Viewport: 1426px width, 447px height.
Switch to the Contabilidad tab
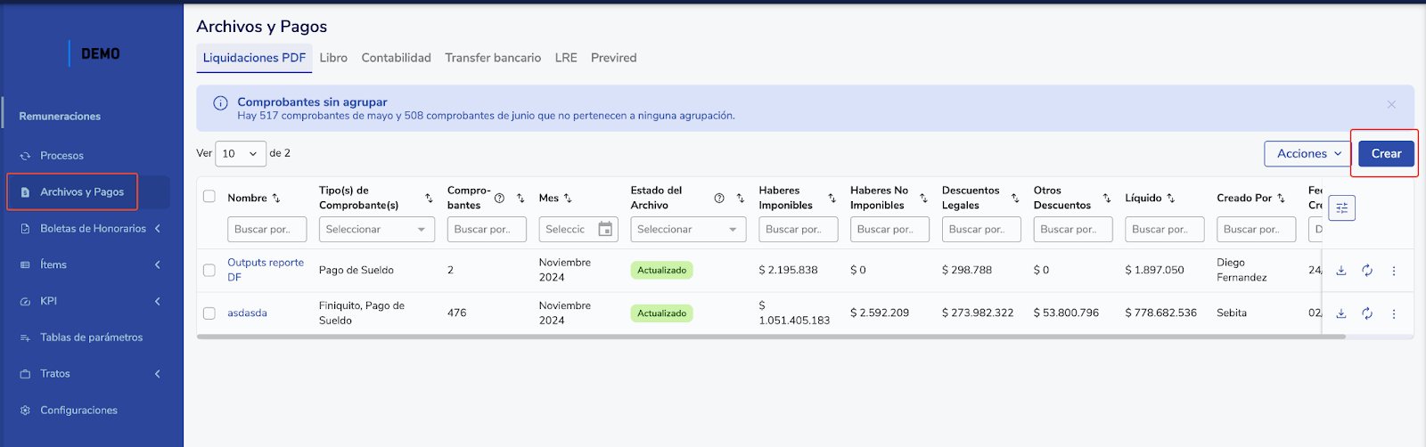[x=396, y=58]
